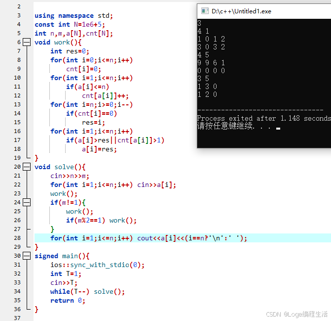The width and height of the screenshot is (331, 321).
Task: Click on 'for(int i=n;i>=0;i--)' line
Action: [x=91, y=105]
